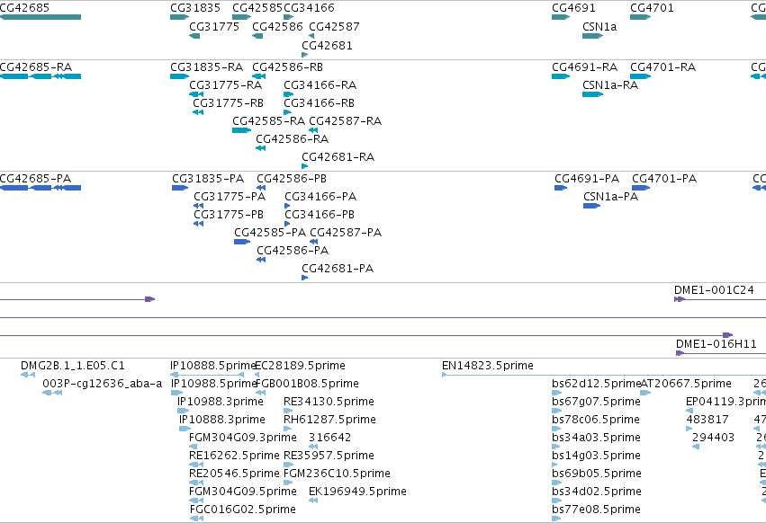Click the CG4691 gene label
766x523 pixels.
(x=573, y=8)
